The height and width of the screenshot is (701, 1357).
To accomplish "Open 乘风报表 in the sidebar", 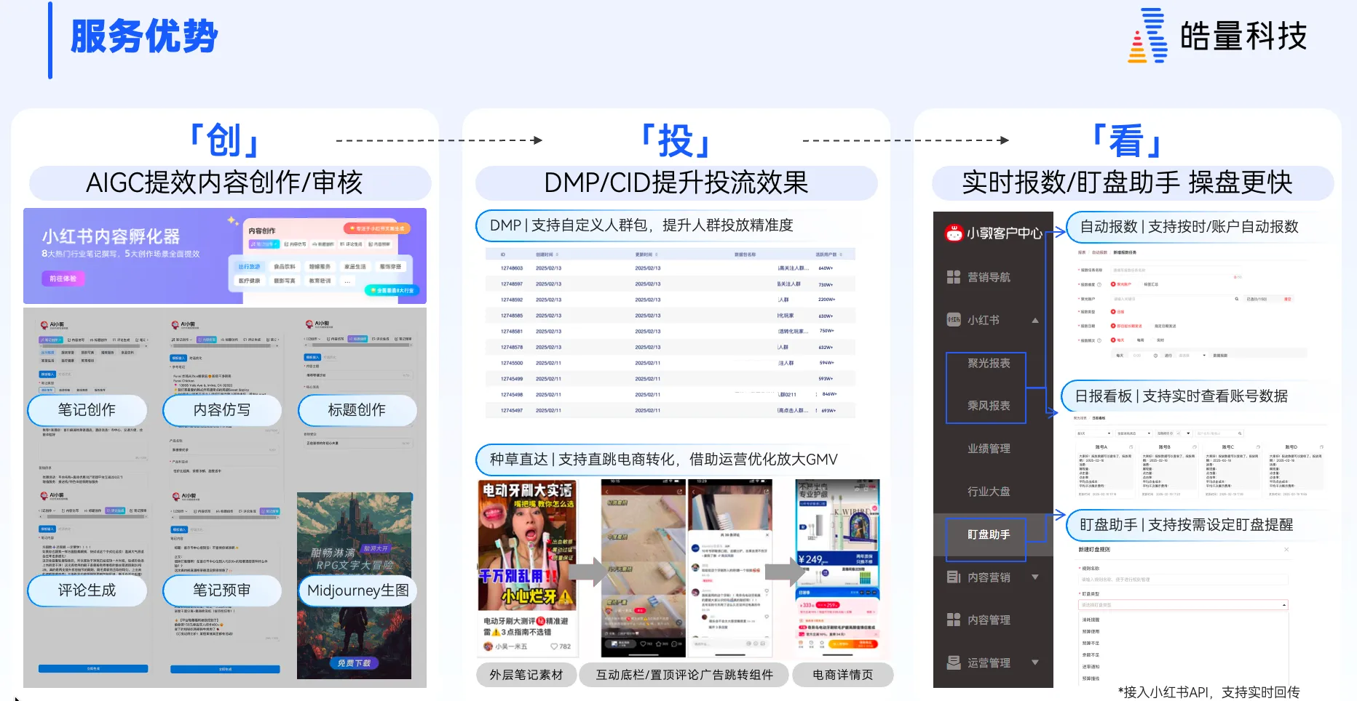I will 989,406.
